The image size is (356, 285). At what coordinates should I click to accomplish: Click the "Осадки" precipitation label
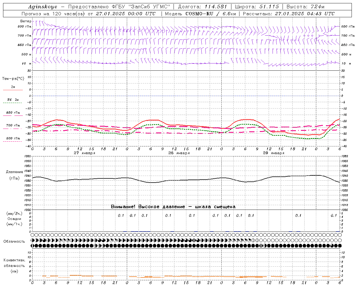[x=14, y=219]
